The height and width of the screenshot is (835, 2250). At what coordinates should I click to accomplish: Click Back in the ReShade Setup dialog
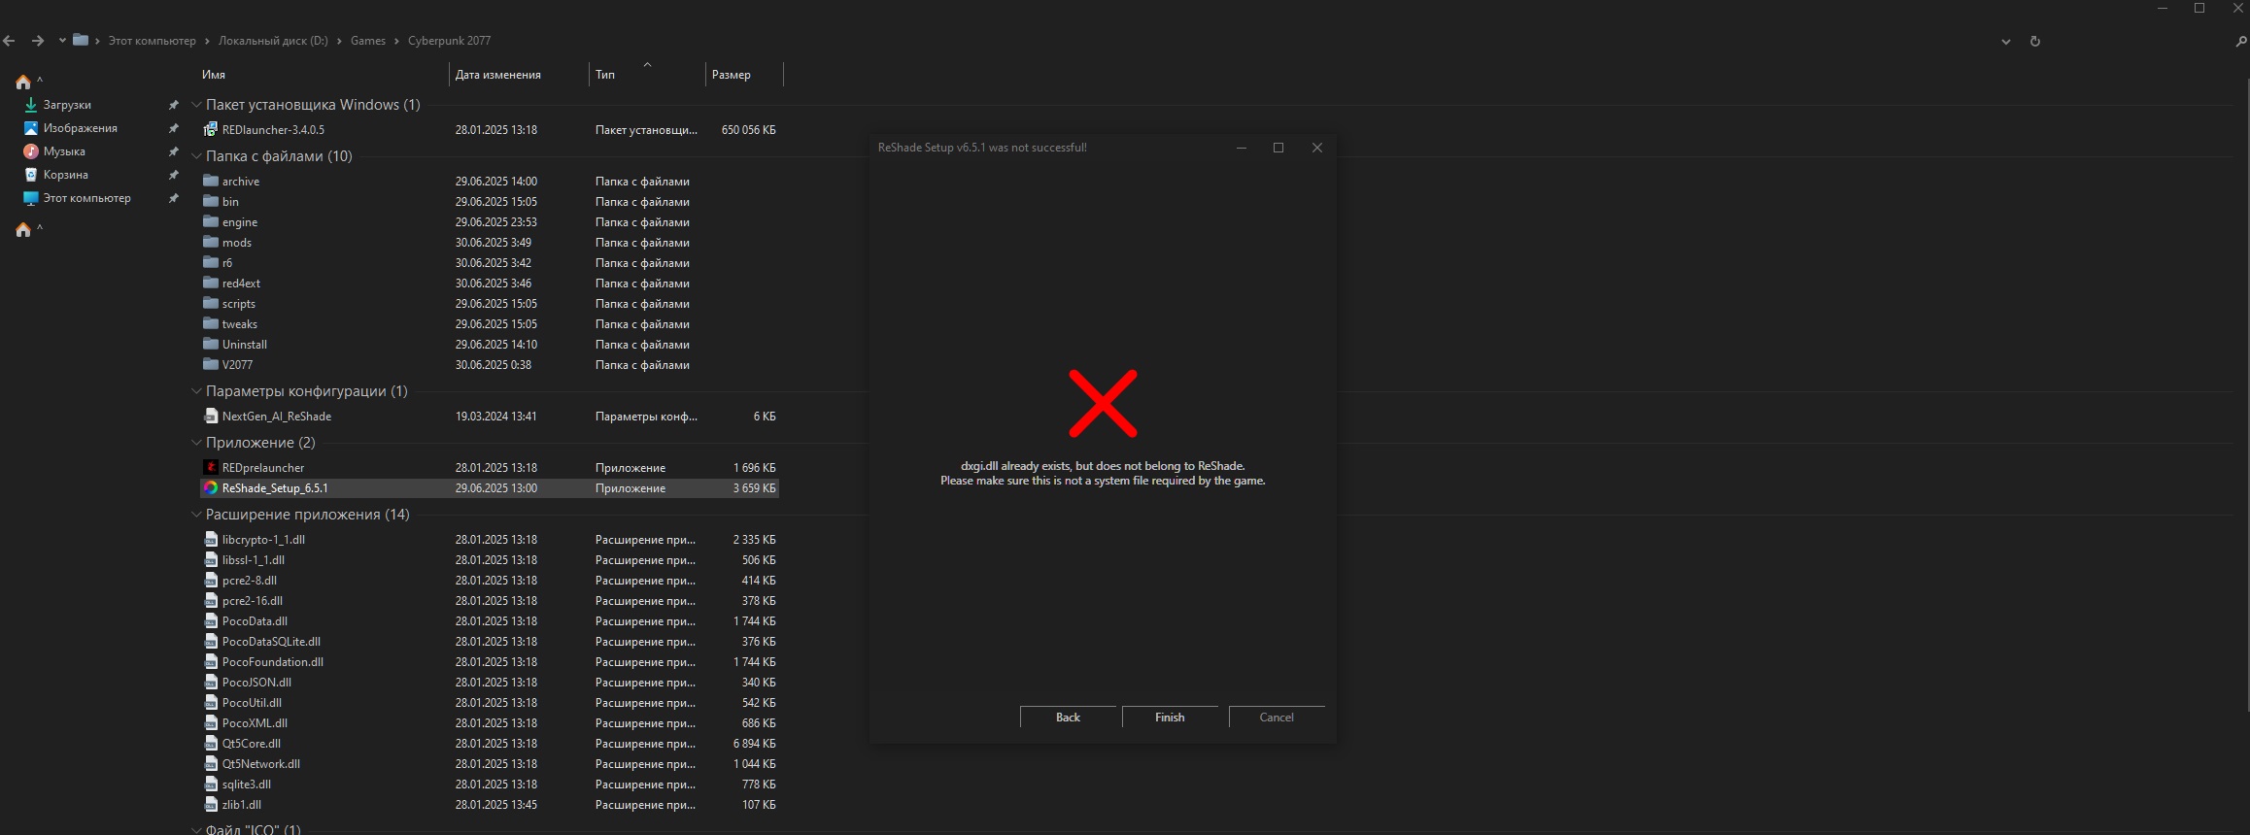[1068, 717]
